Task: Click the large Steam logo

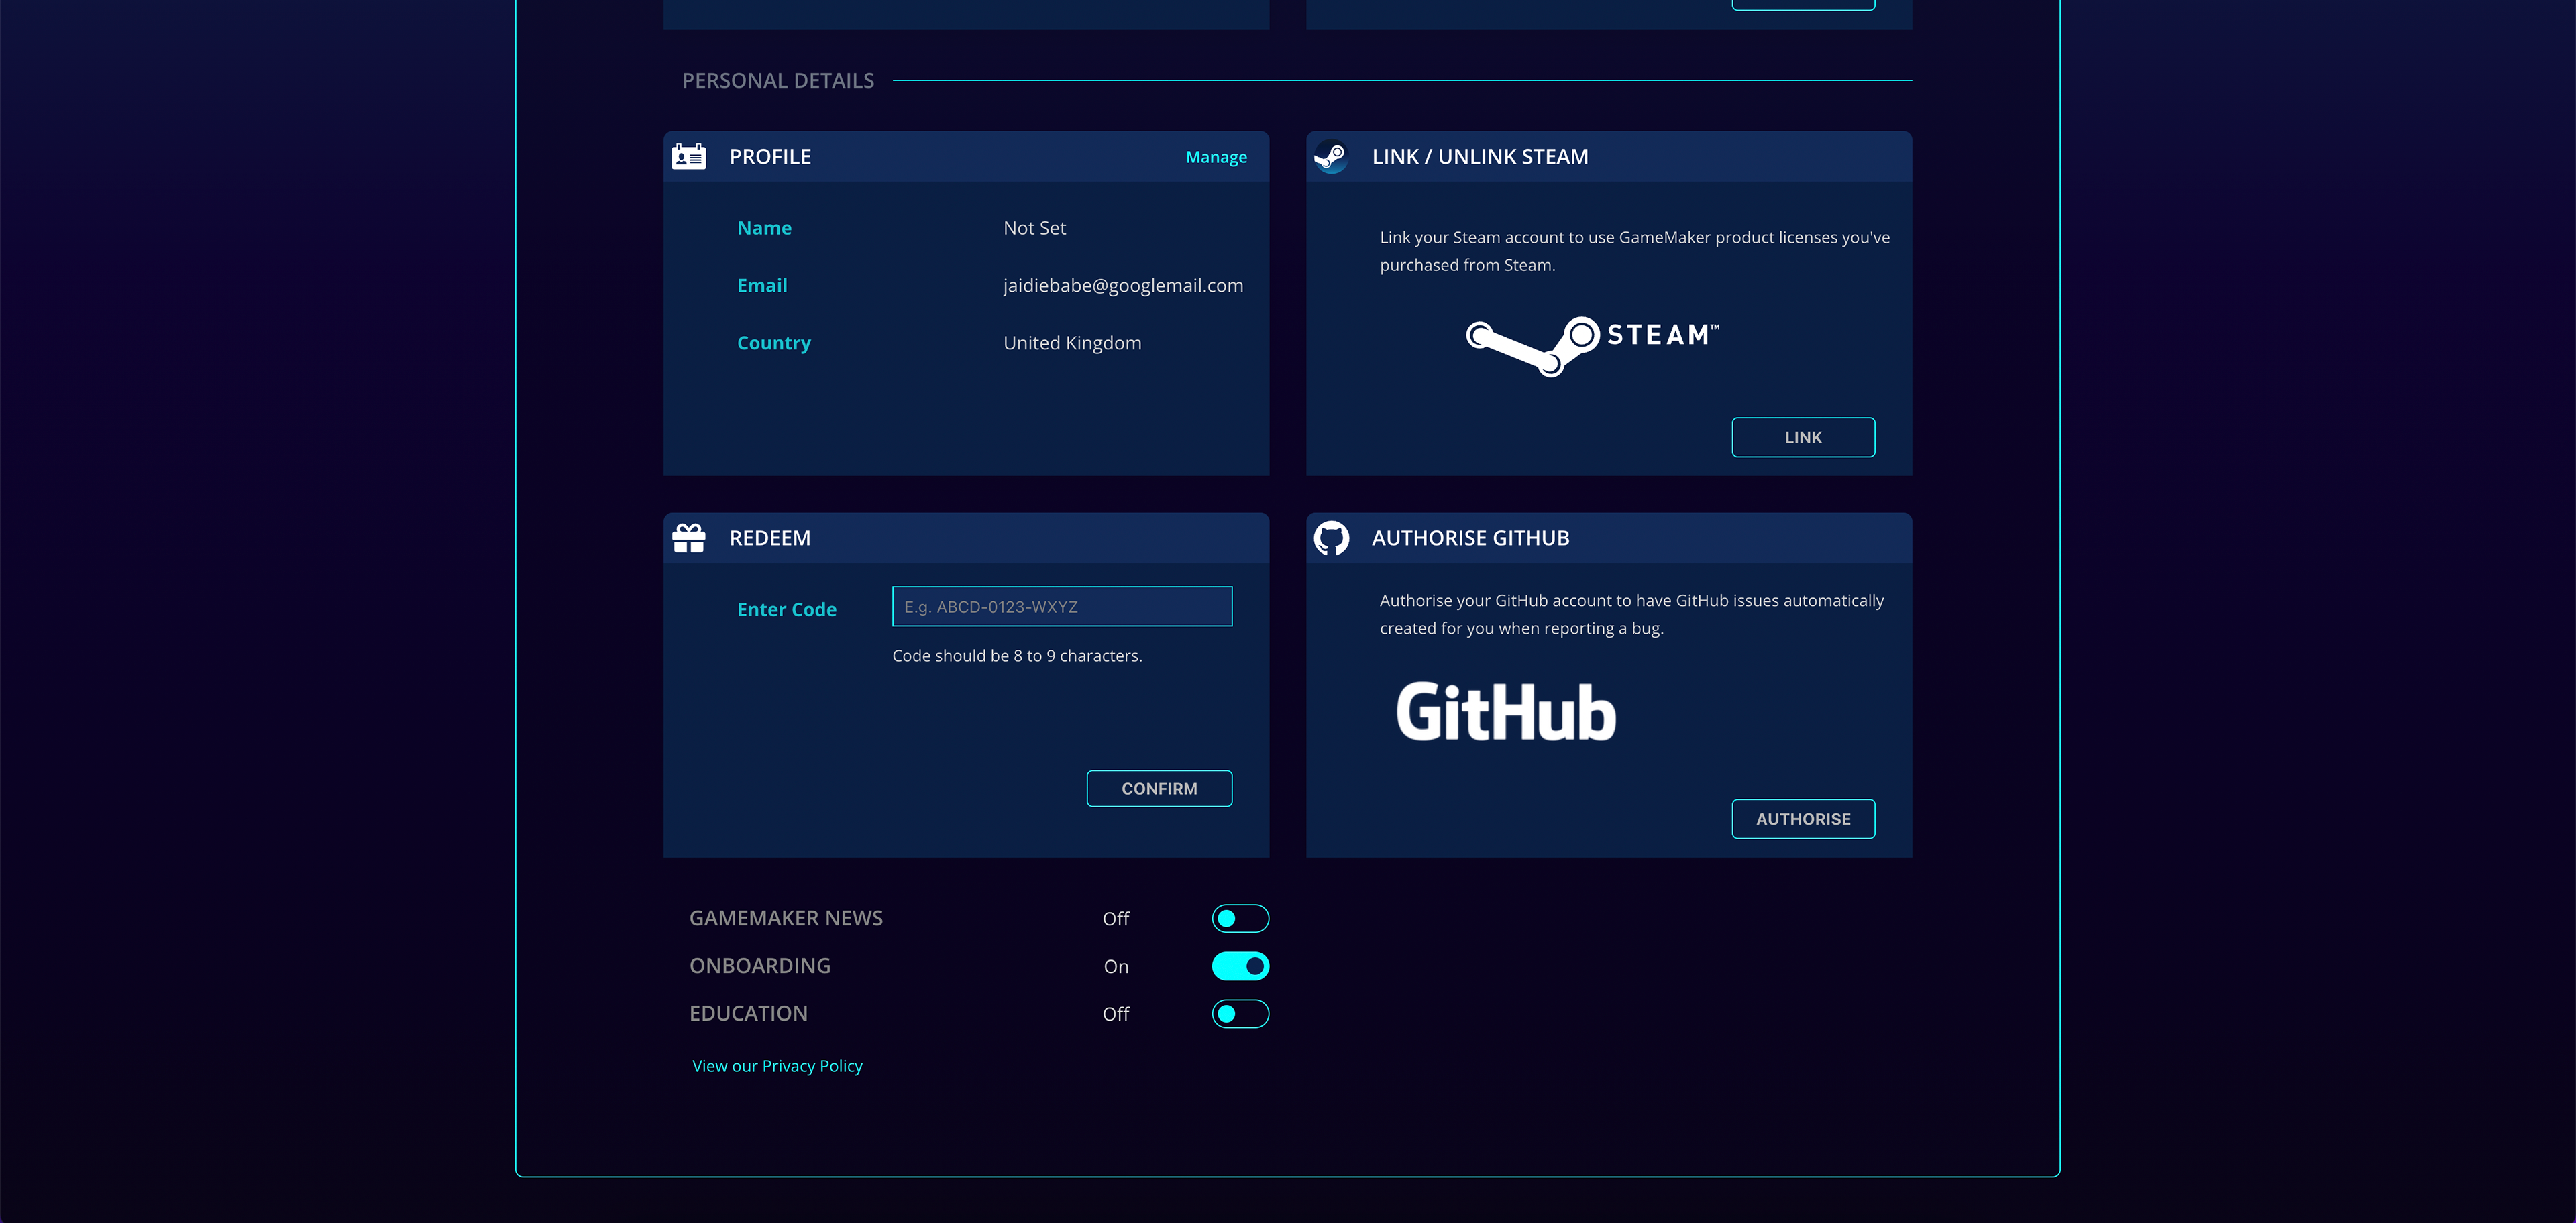Action: coord(1593,346)
